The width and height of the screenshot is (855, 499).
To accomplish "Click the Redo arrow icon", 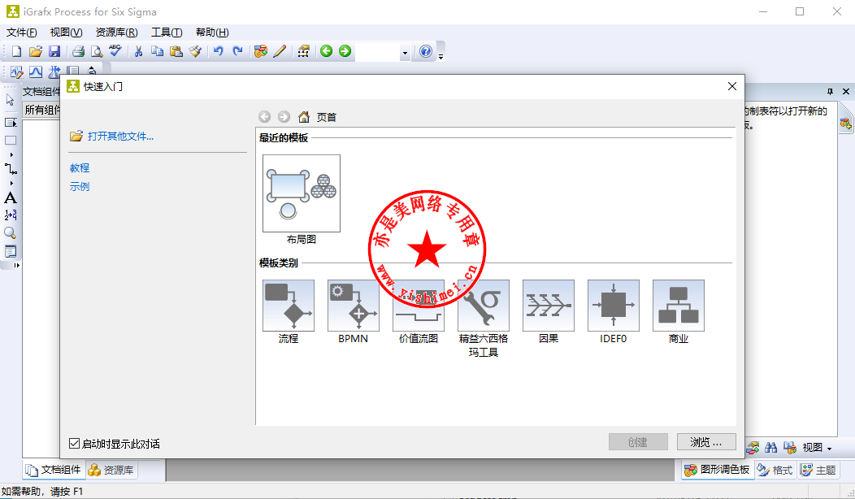I will pos(237,51).
